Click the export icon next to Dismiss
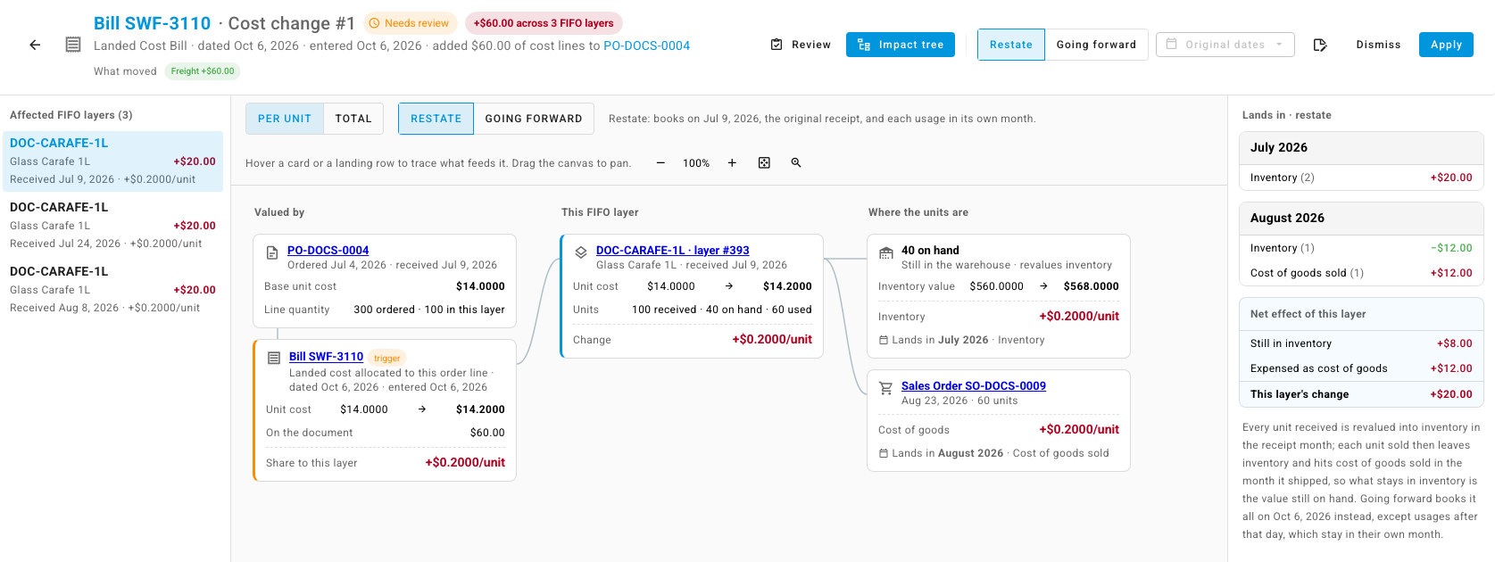This screenshot has height=562, width=1495. point(1320,45)
